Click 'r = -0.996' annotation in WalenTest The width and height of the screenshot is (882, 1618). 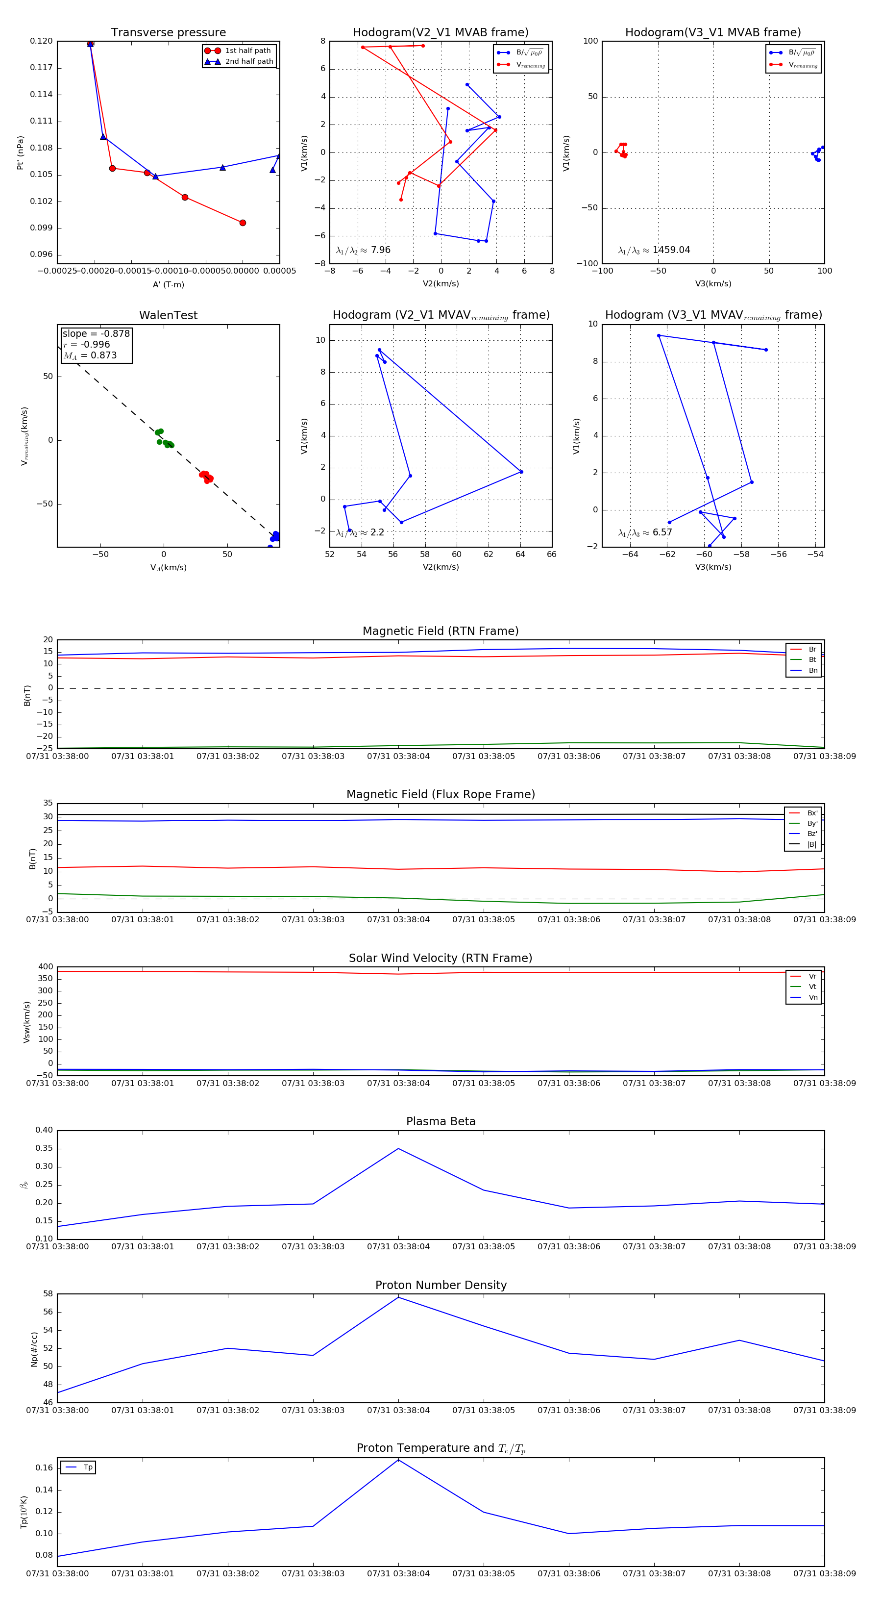[x=87, y=344]
